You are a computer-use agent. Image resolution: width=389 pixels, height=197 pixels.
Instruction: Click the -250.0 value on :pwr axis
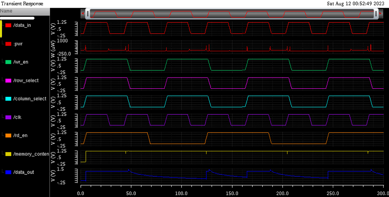[x=64, y=54]
